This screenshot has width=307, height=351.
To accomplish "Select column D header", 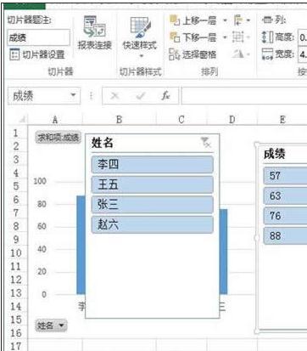I will pos(232,120).
